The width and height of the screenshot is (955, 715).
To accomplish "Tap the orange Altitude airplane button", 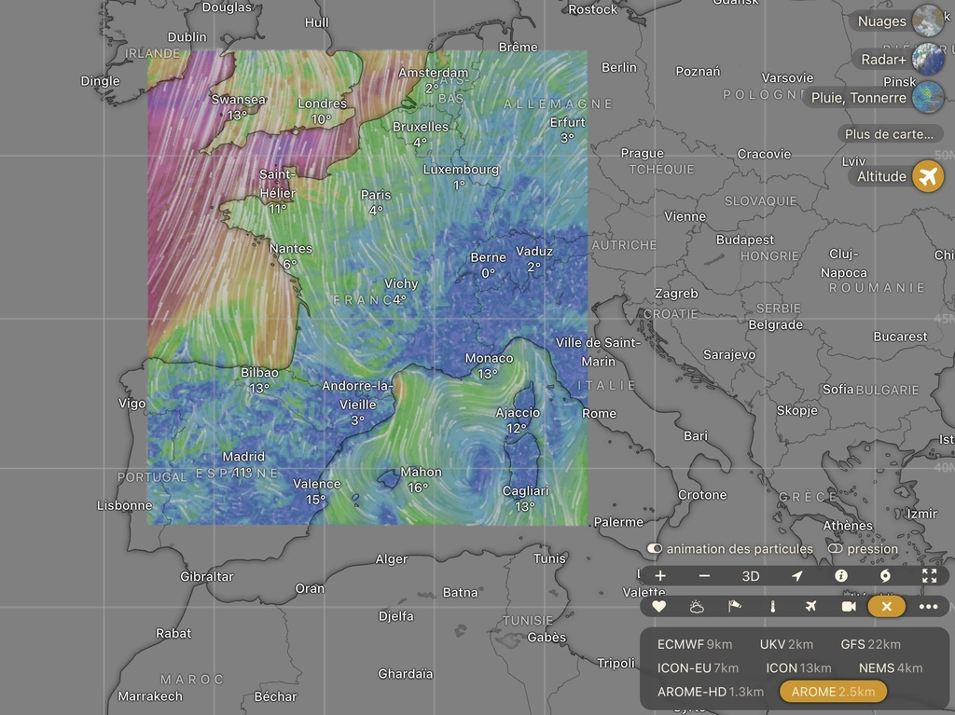I will tap(928, 176).
